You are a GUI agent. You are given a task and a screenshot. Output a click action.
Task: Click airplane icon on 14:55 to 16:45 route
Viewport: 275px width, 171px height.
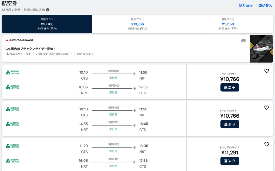(135, 125)
